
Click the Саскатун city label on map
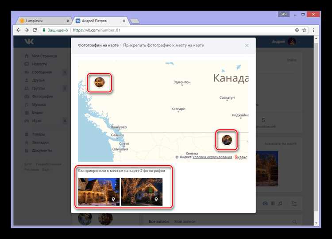click(x=227, y=97)
